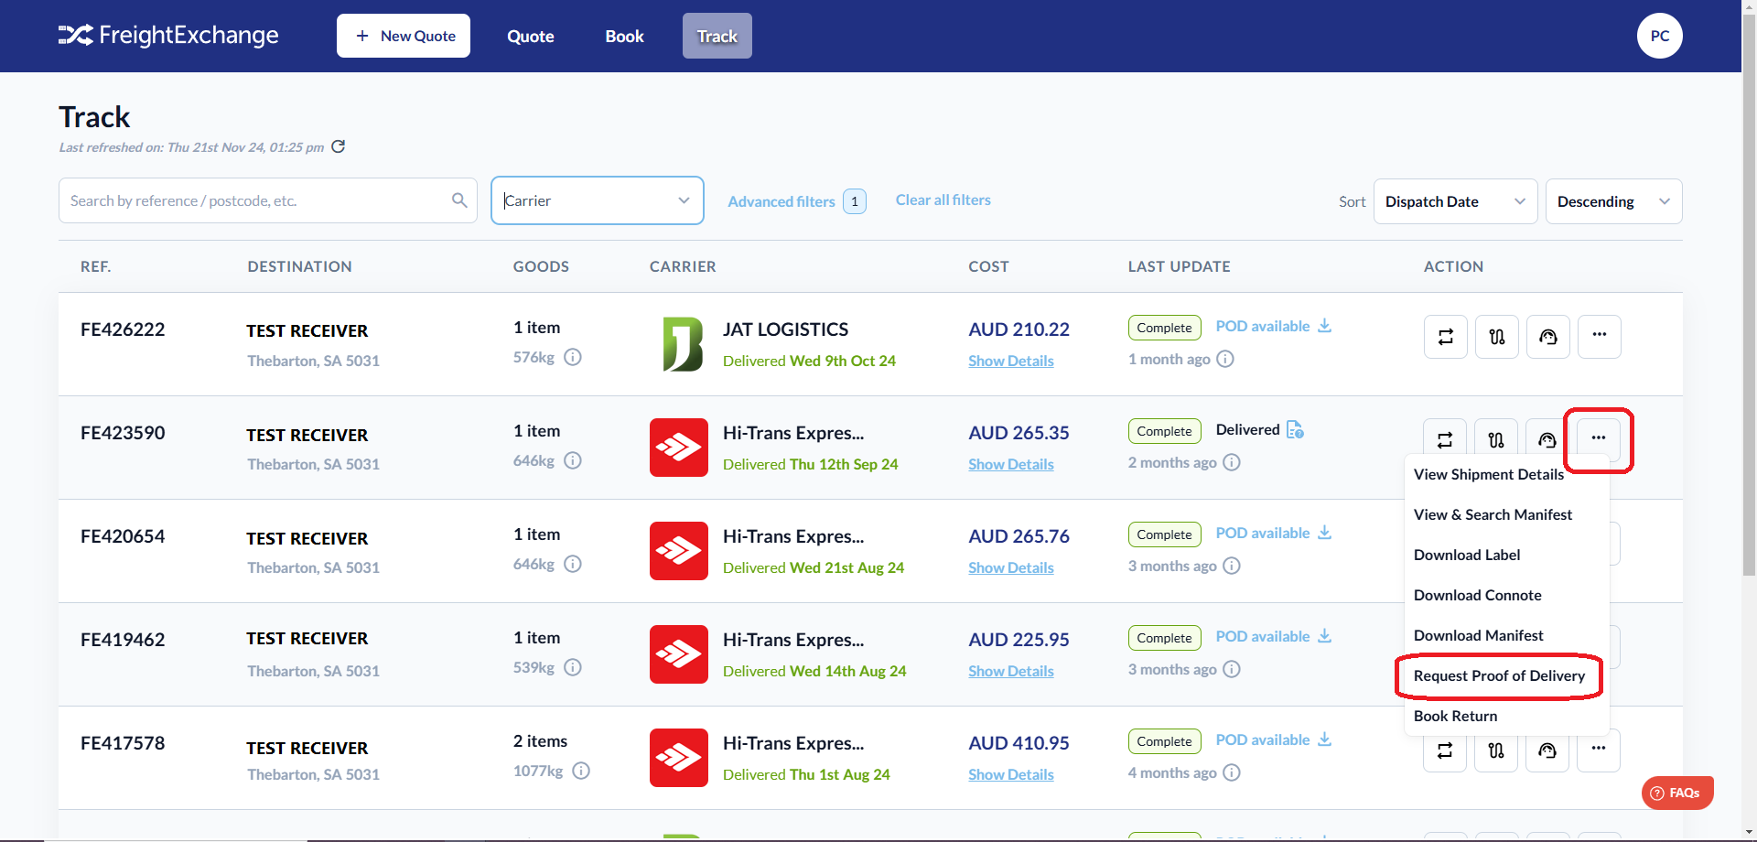Close the more-actions menu for FE423590
The height and width of the screenshot is (842, 1757).
point(1598,438)
